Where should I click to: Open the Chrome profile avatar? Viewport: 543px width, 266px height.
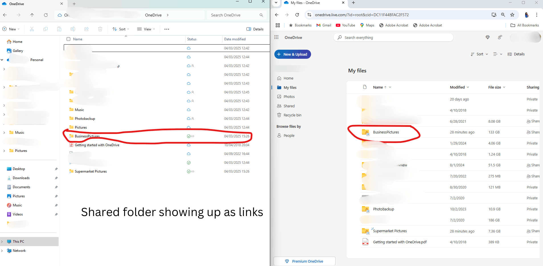click(x=527, y=15)
